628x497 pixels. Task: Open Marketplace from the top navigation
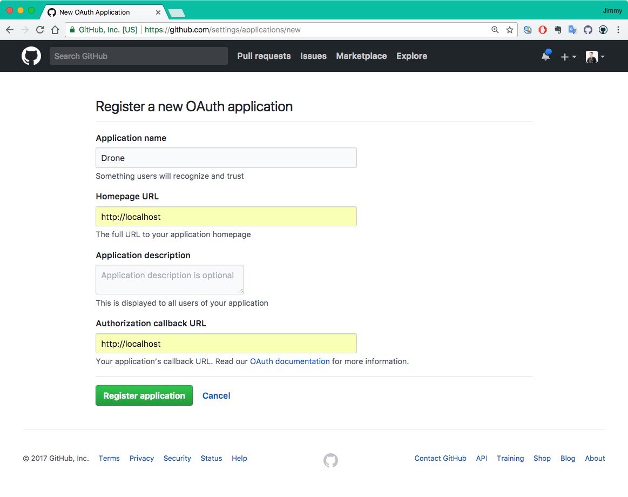click(x=361, y=56)
